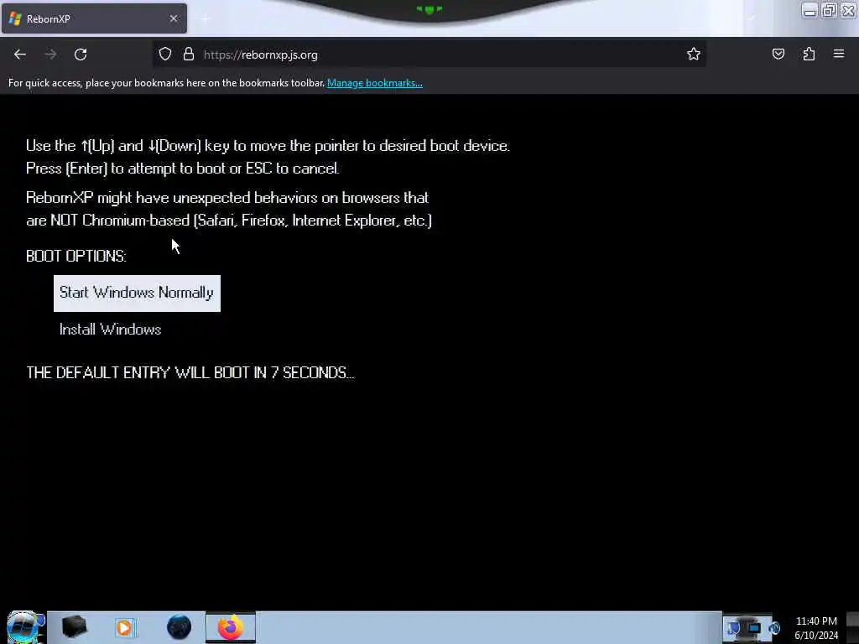Click the DEFAULT ENTRY WILL BOOT countdown text

[x=190, y=373]
